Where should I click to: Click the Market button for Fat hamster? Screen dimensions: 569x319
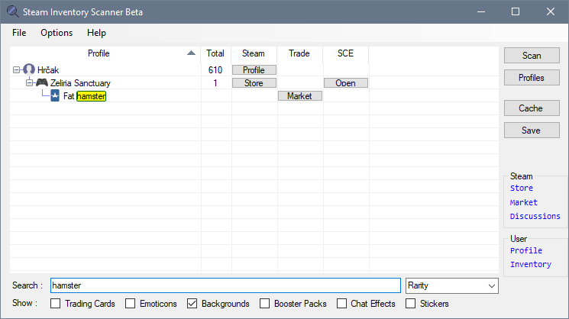tap(299, 95)
